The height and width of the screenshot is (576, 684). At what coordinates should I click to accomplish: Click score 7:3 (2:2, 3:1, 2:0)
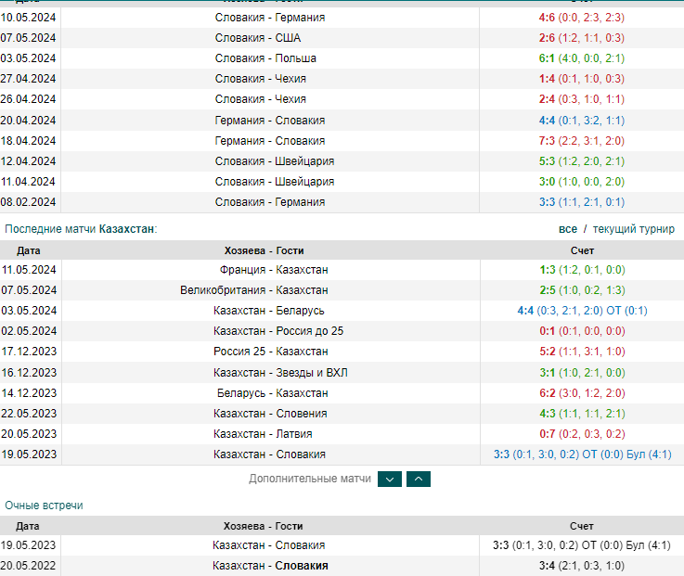tap(582, 141)
